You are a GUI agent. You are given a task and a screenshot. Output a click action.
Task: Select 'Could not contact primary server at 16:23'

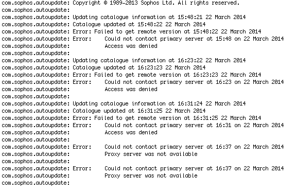pyautogui.click(x=143, y=82)
